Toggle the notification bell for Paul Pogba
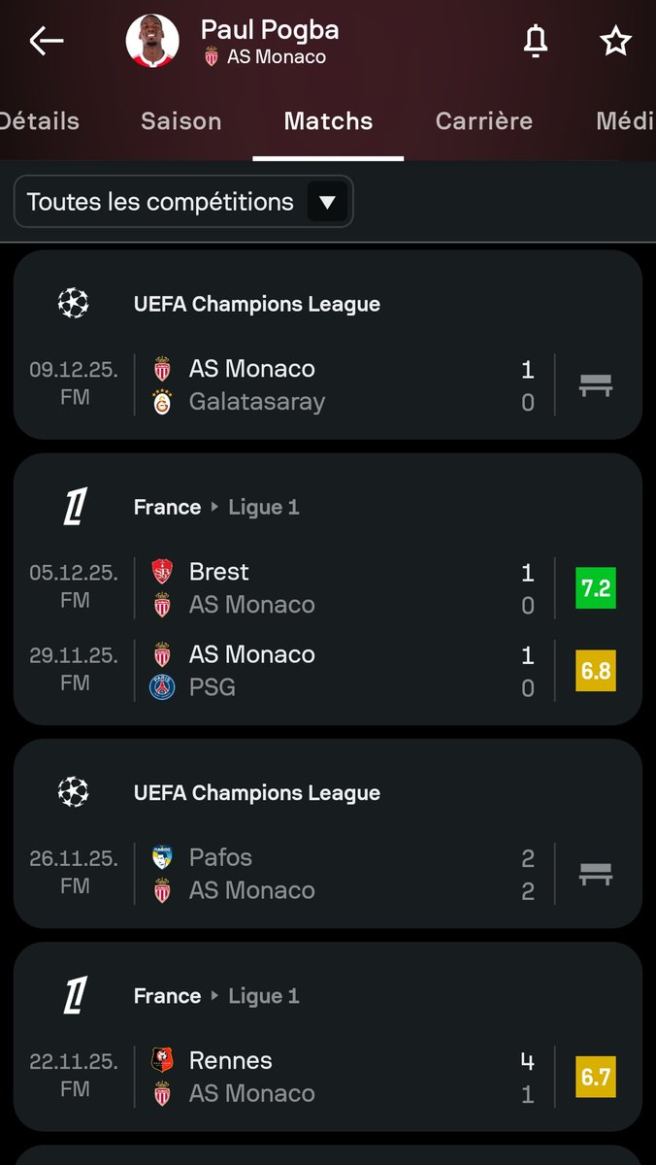The width and height of the screenshot is (656, 1165). (x=536, y=41)
